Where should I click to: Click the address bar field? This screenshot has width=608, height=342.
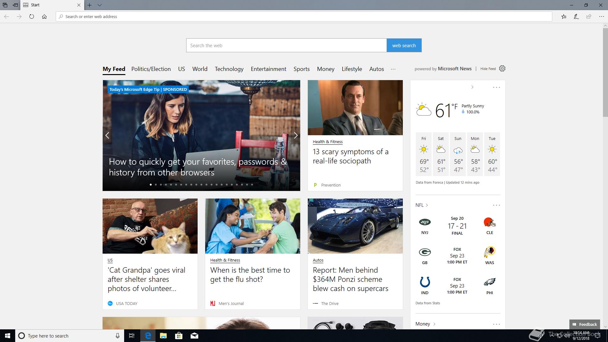tap(304, 16)
